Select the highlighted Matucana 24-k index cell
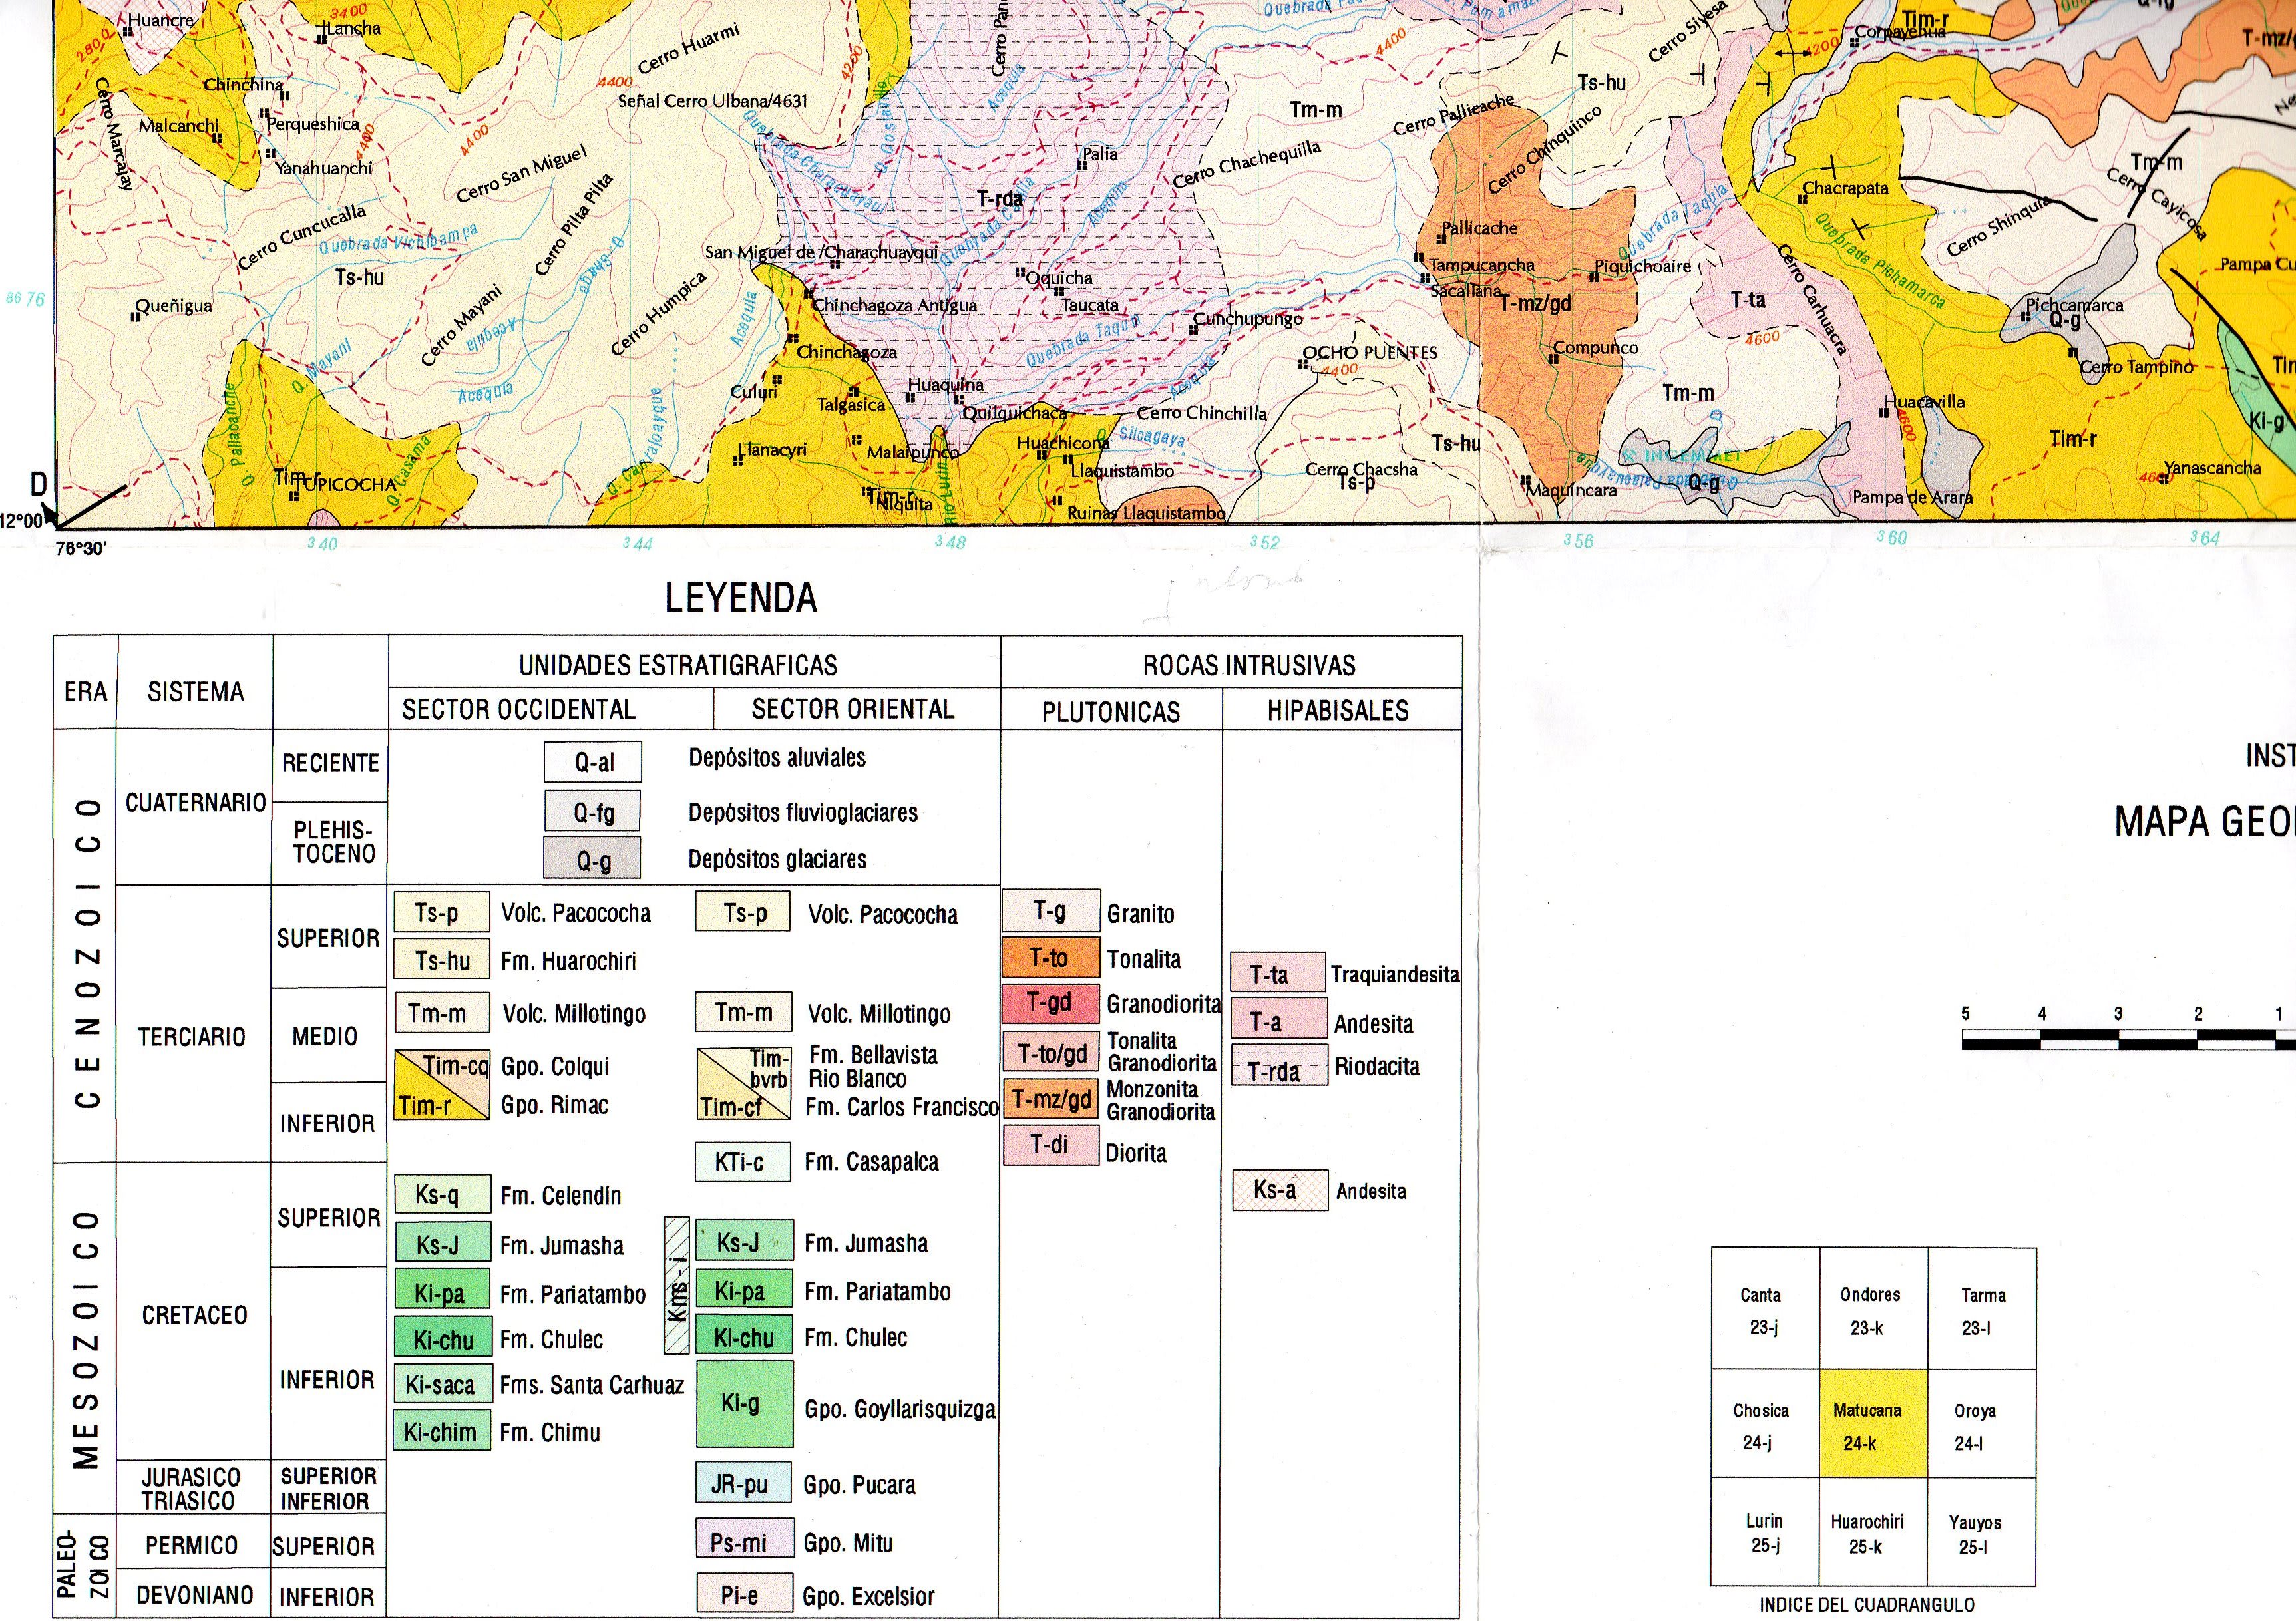The width and height of the screenshot is (2296, 1621). coord(1873,1424)
